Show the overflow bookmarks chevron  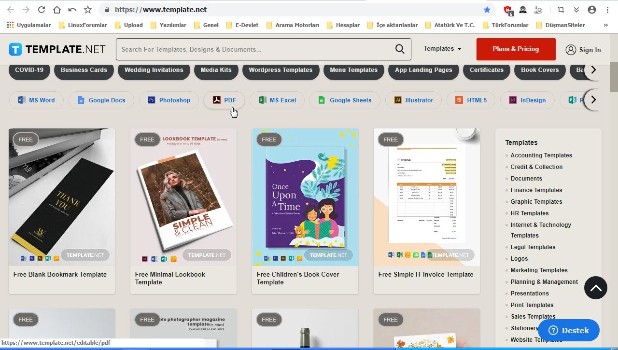(x=606, y=25)
